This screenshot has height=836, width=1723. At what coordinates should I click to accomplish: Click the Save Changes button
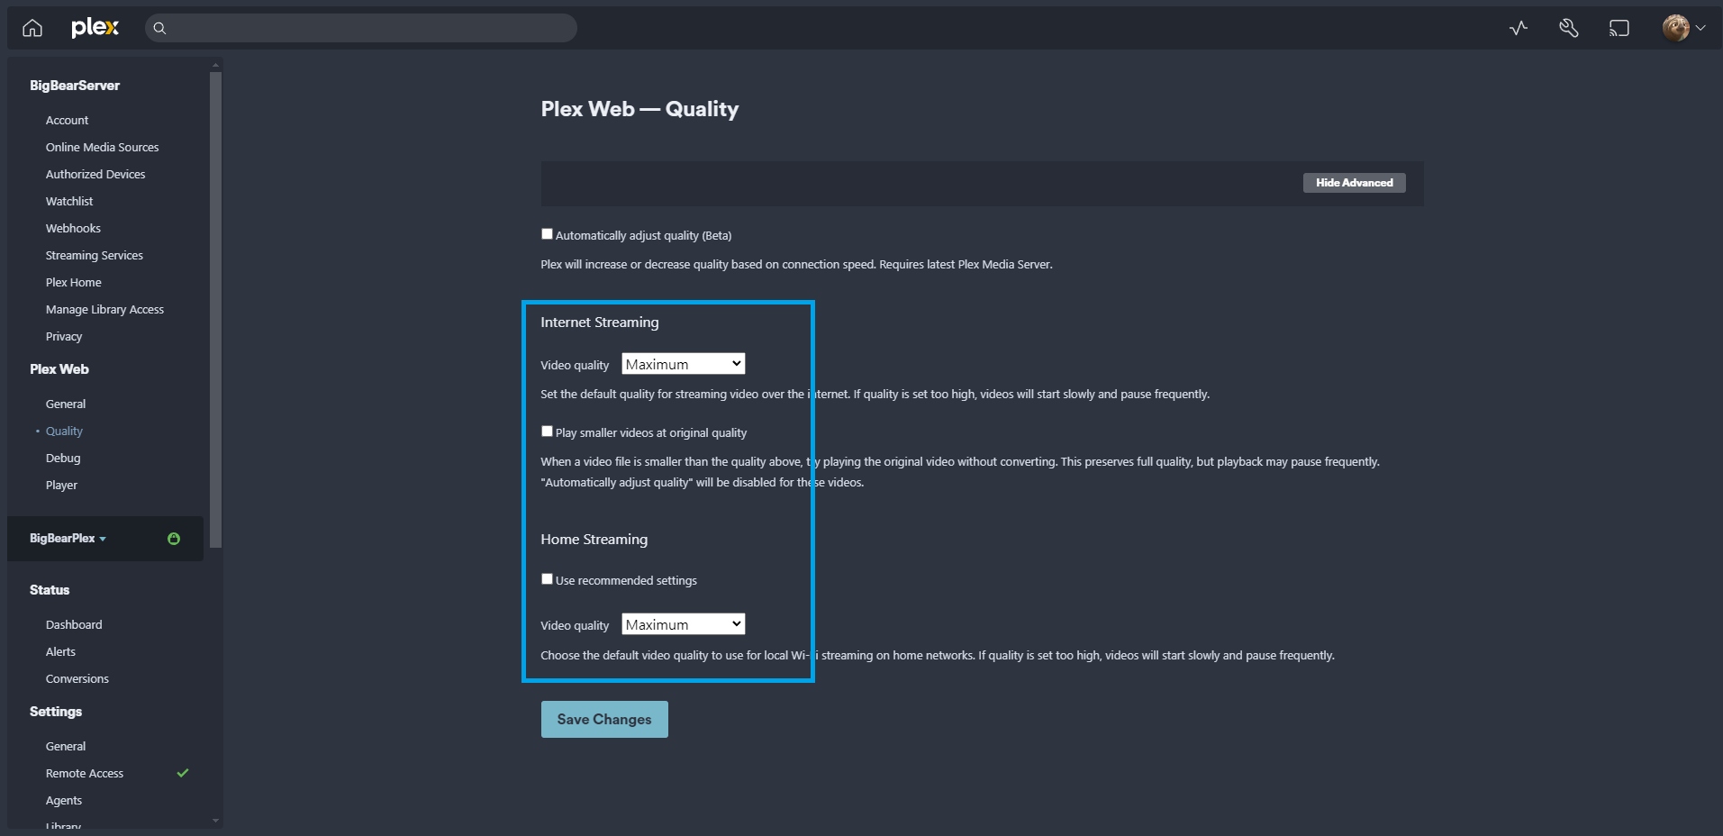pyautogui.click(x=604, y=719)
